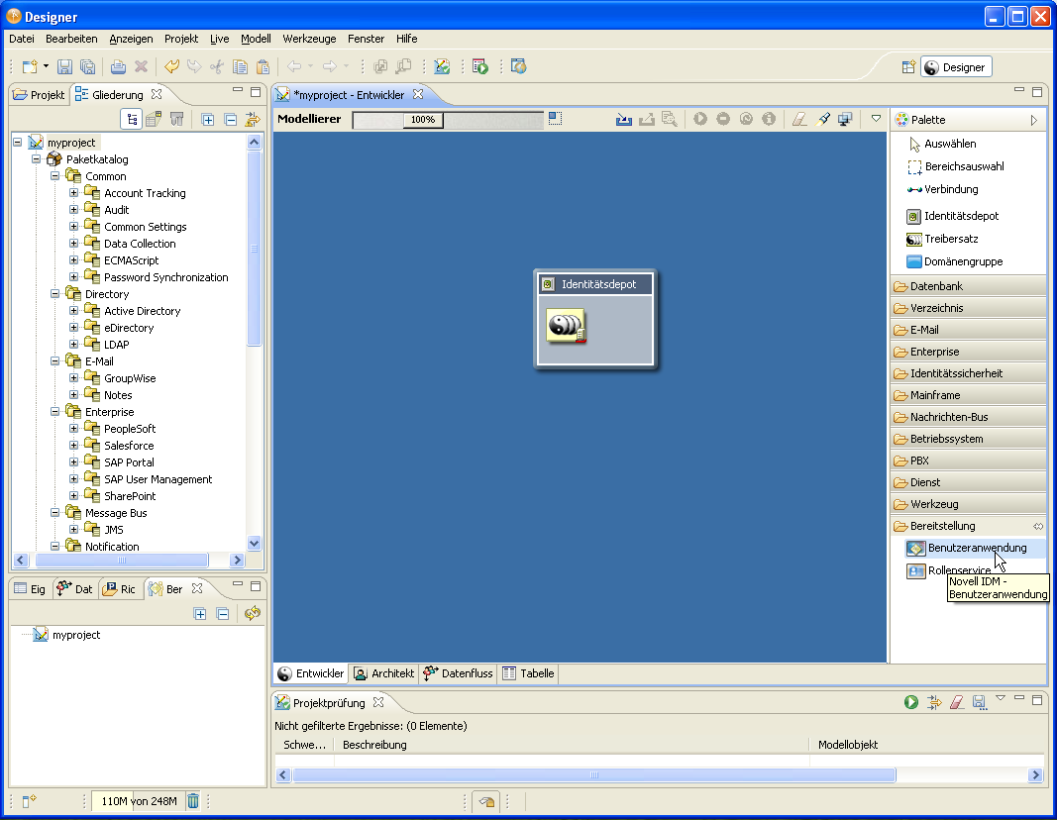Activate the Verbindung connection tool
The image size is (1057, 820).
coord(950,189)
